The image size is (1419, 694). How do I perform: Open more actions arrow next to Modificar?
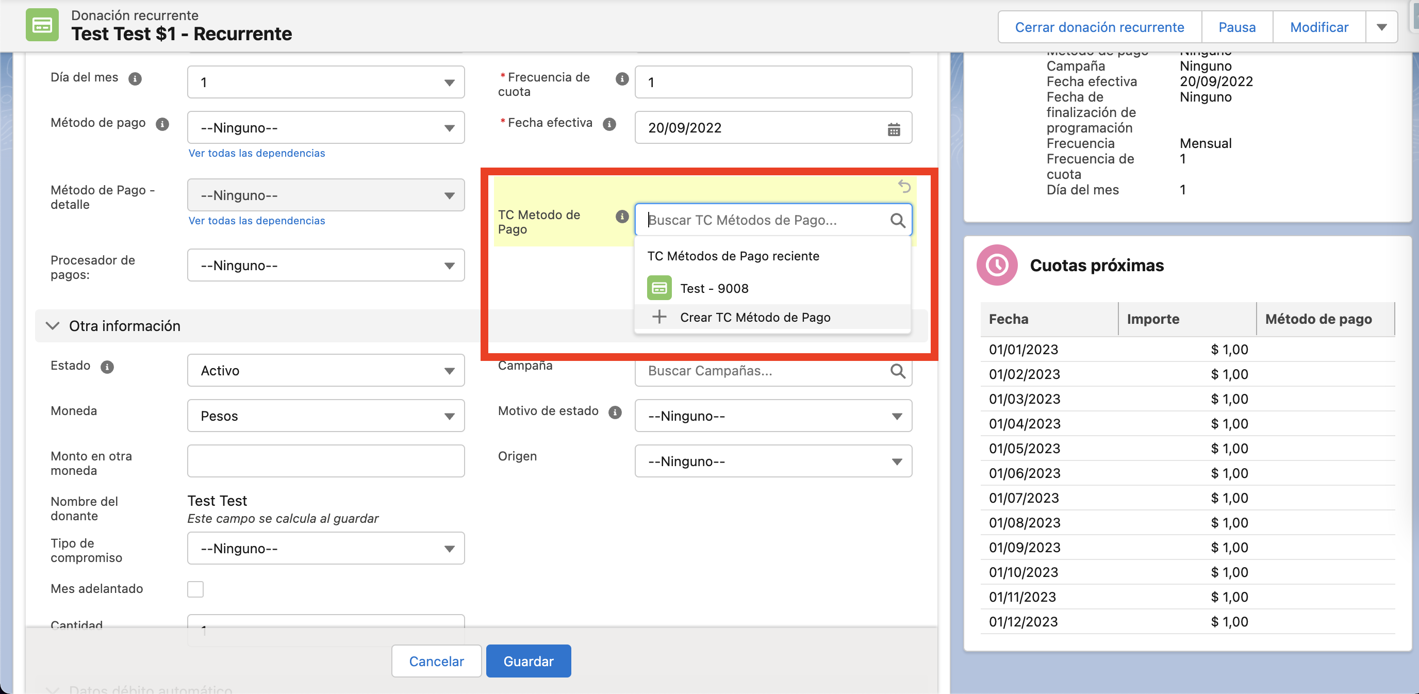point(1381,27)
